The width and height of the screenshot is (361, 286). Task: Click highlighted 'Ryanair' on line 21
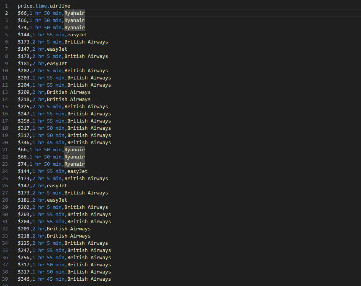point(75,150)
